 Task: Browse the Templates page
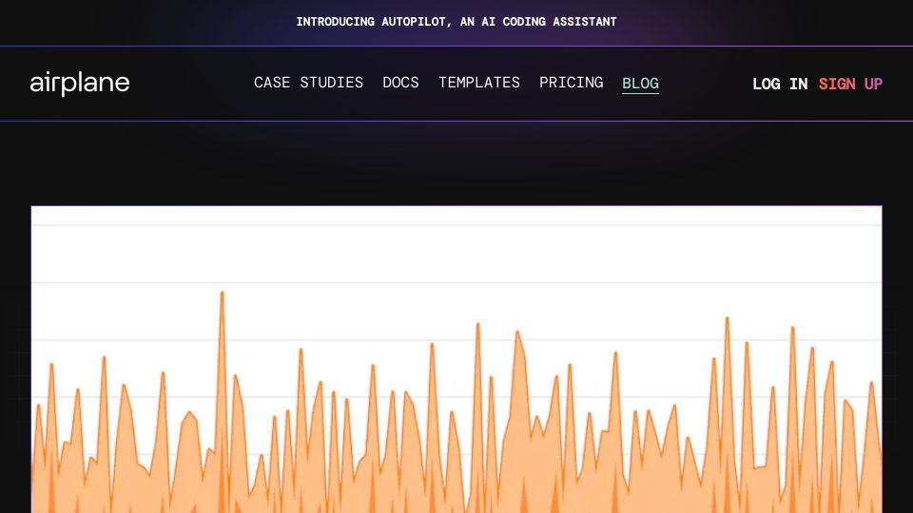[479, 83]
